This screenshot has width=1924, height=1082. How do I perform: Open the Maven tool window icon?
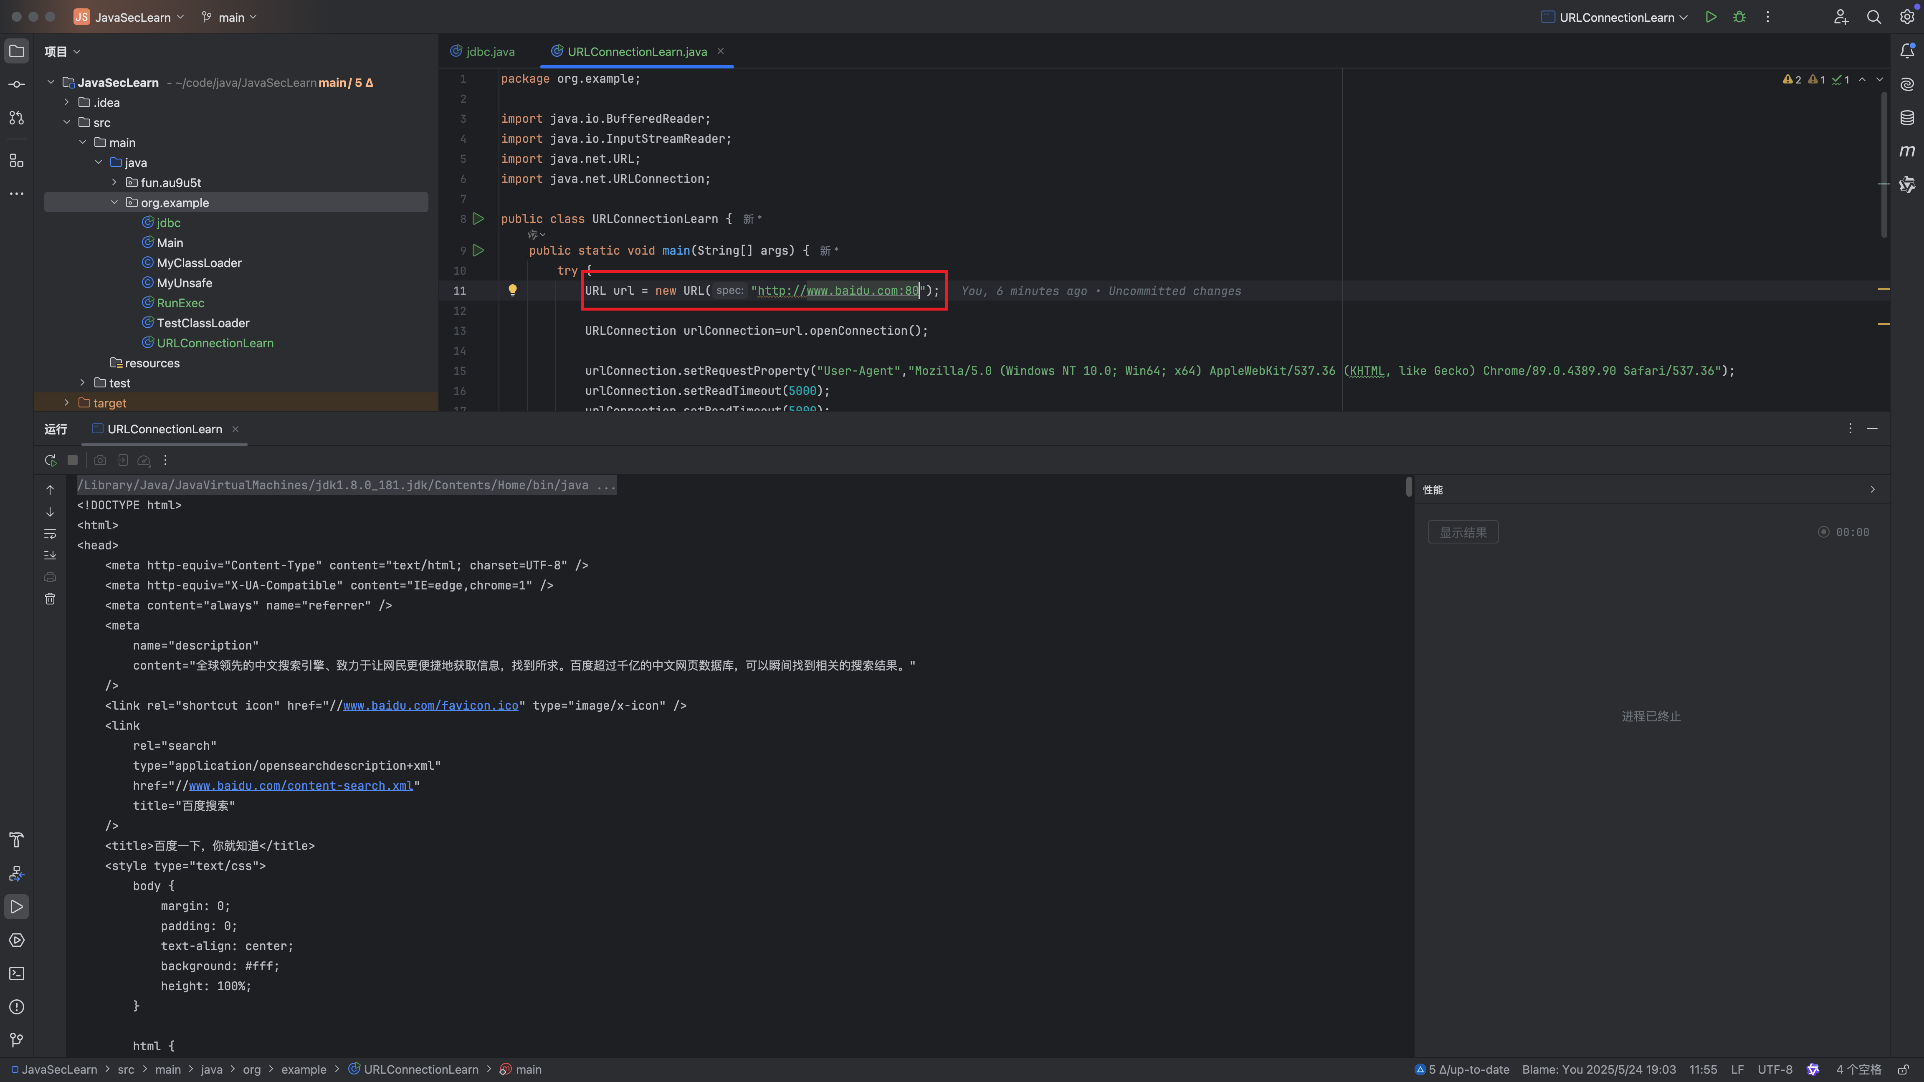click(x=1907, y=151)
